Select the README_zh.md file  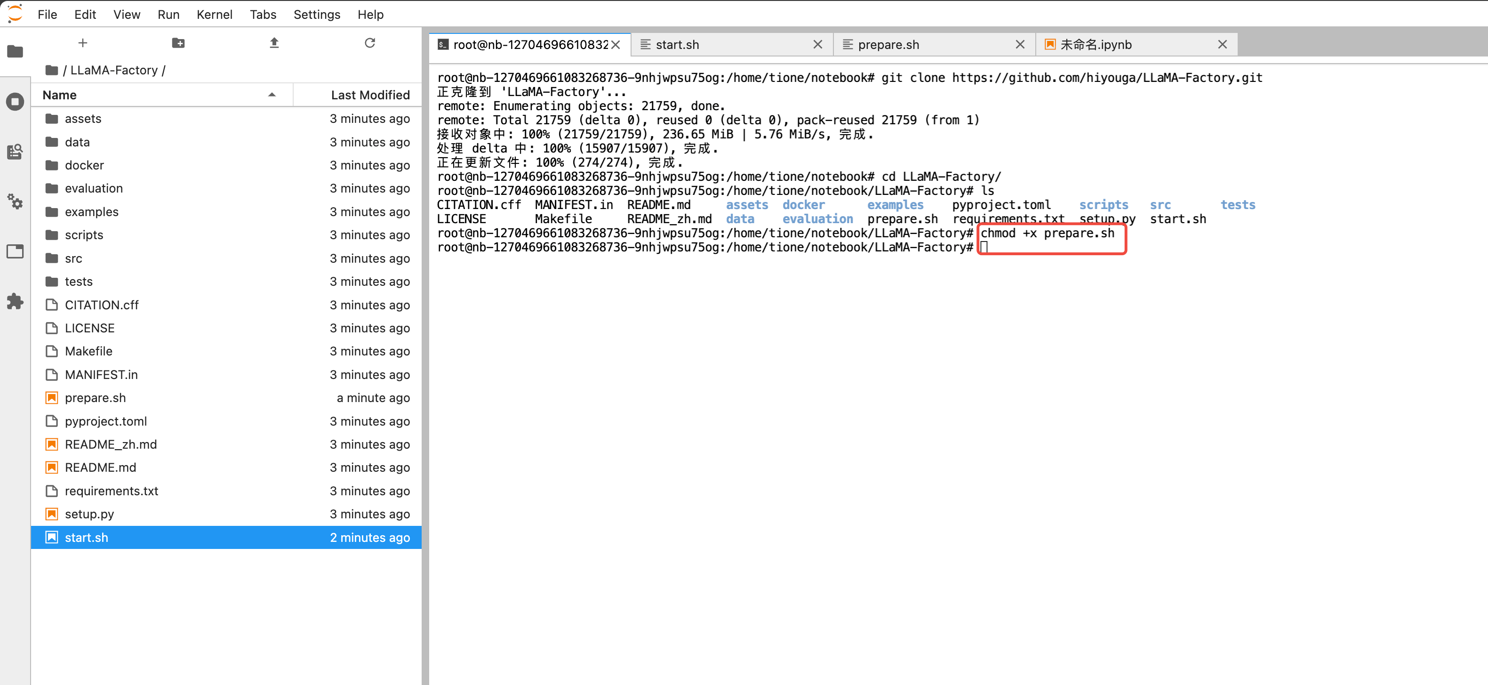coord(226,444)
